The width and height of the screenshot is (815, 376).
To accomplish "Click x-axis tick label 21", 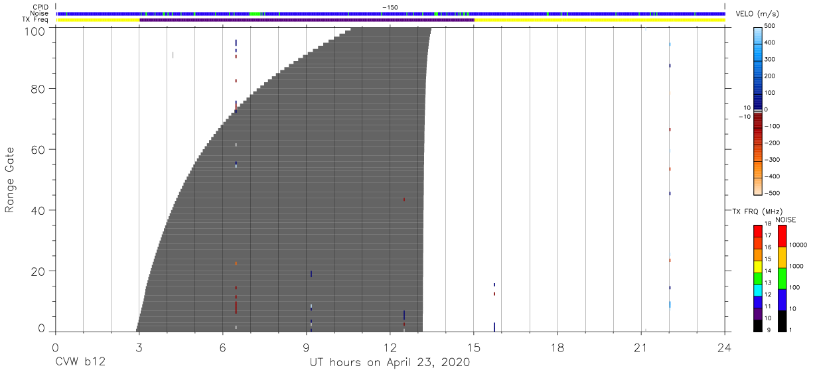I will pos(641,347).
